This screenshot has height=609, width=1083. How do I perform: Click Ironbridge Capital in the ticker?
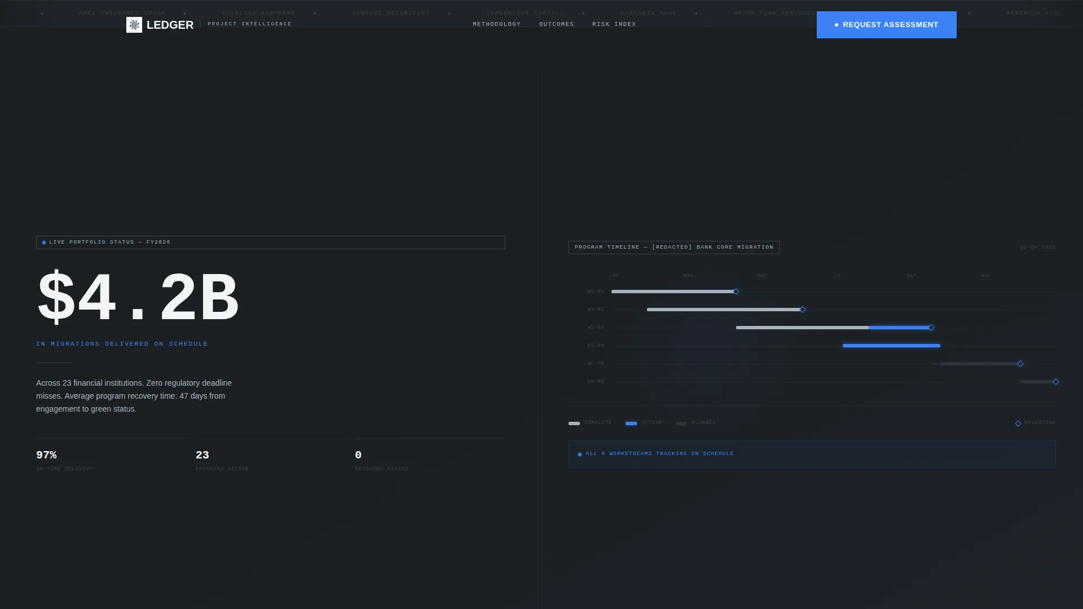click(x=525, y=13)
